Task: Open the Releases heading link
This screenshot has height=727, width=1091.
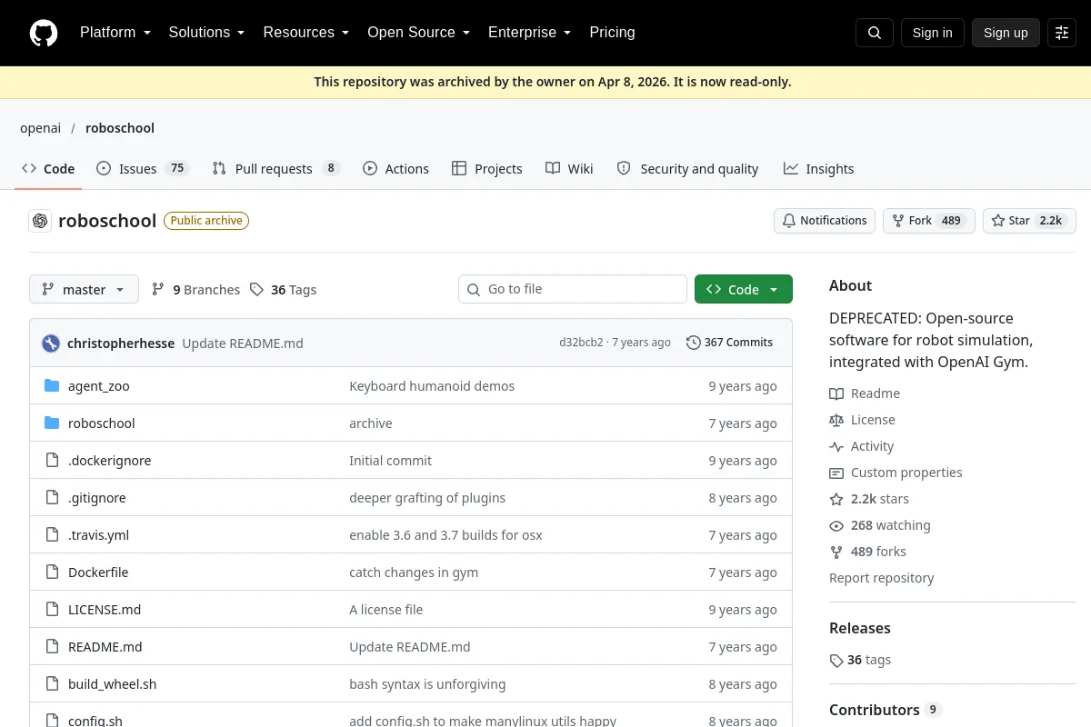Action: click(860, 628)
